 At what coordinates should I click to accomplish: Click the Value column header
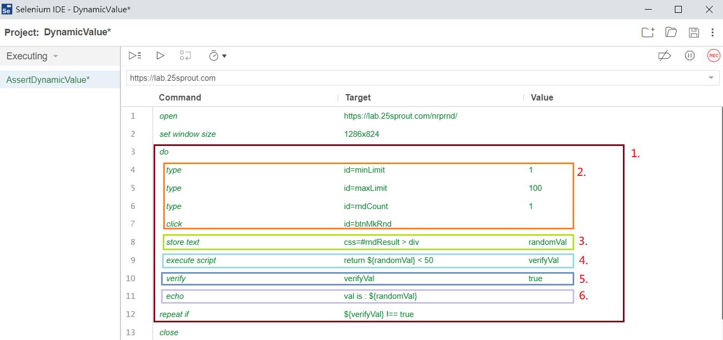coord(542,98)
